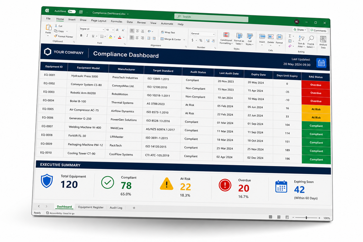This screenshot has width=363, height=242.
Task: Apply underline formatting
Action: [x=93, y=36]
